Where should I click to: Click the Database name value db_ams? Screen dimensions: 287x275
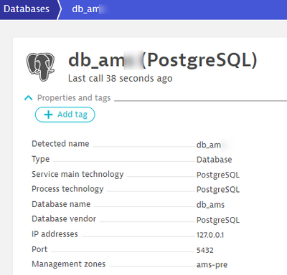click(210, 205)
